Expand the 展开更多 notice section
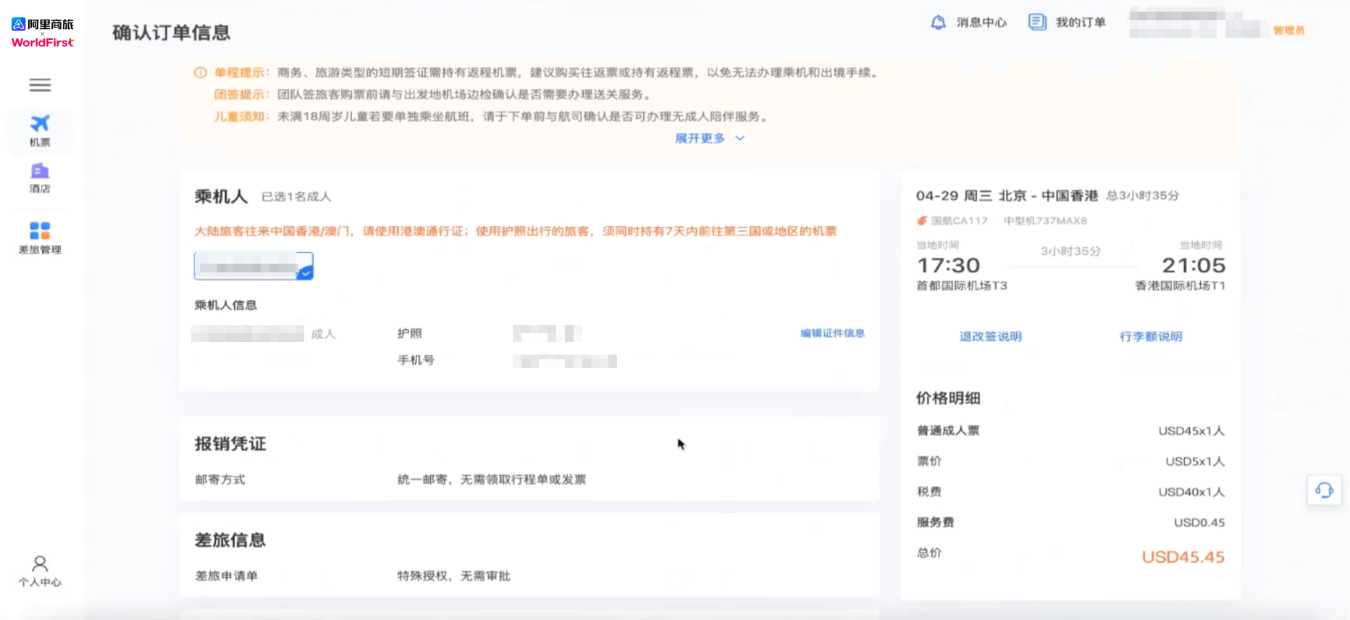 click(x=700, y=138)
